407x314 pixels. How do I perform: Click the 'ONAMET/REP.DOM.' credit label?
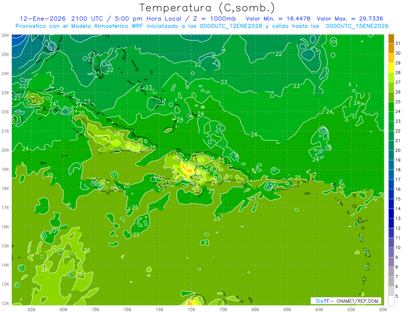click(357, 301)
